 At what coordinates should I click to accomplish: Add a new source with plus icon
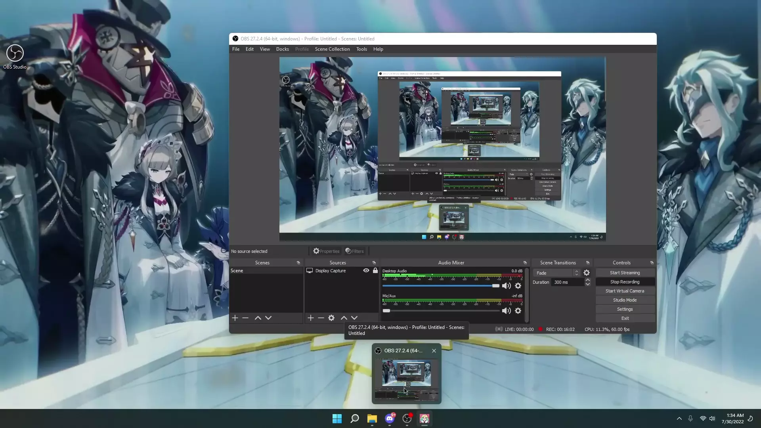[311, 318]
